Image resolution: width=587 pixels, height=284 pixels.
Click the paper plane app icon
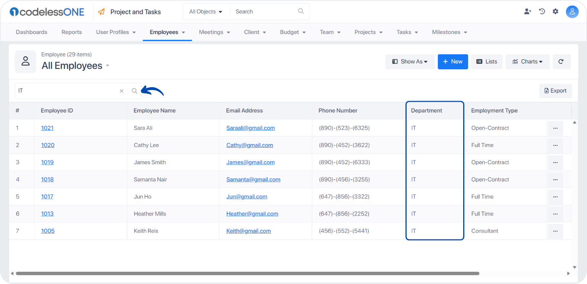101,12
